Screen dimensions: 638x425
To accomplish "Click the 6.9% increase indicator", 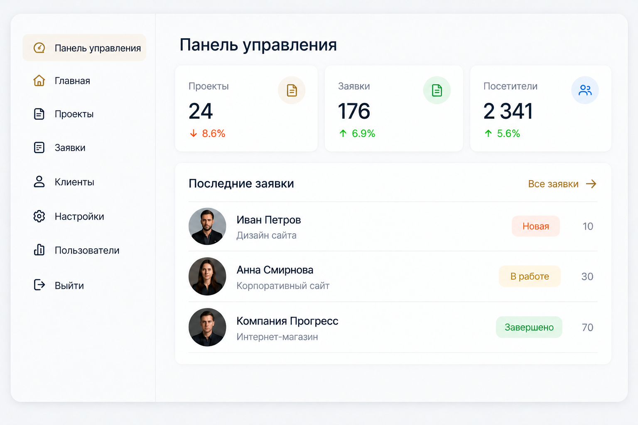I will coord(357,133).
